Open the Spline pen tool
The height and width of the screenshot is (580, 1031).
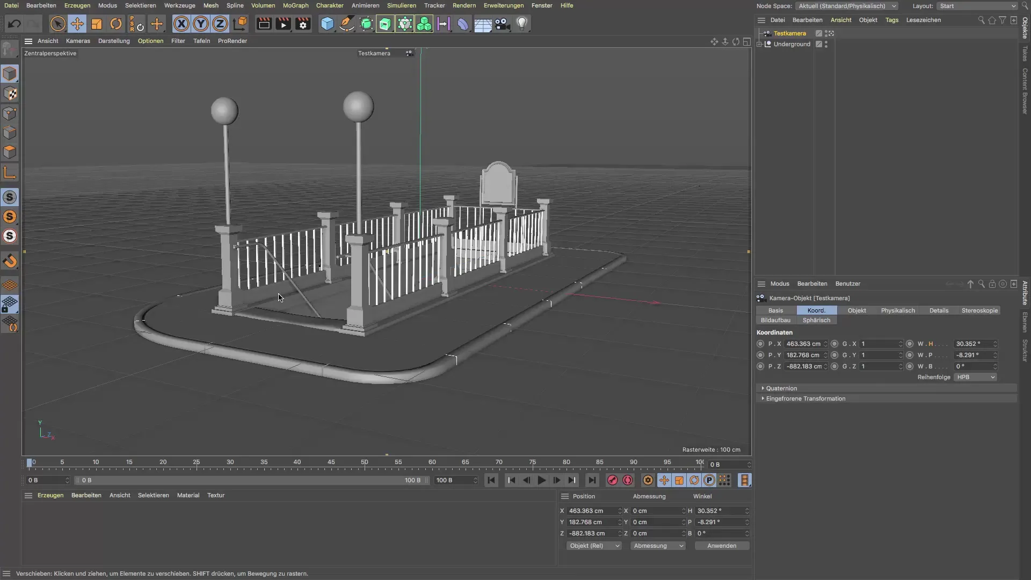347,24
